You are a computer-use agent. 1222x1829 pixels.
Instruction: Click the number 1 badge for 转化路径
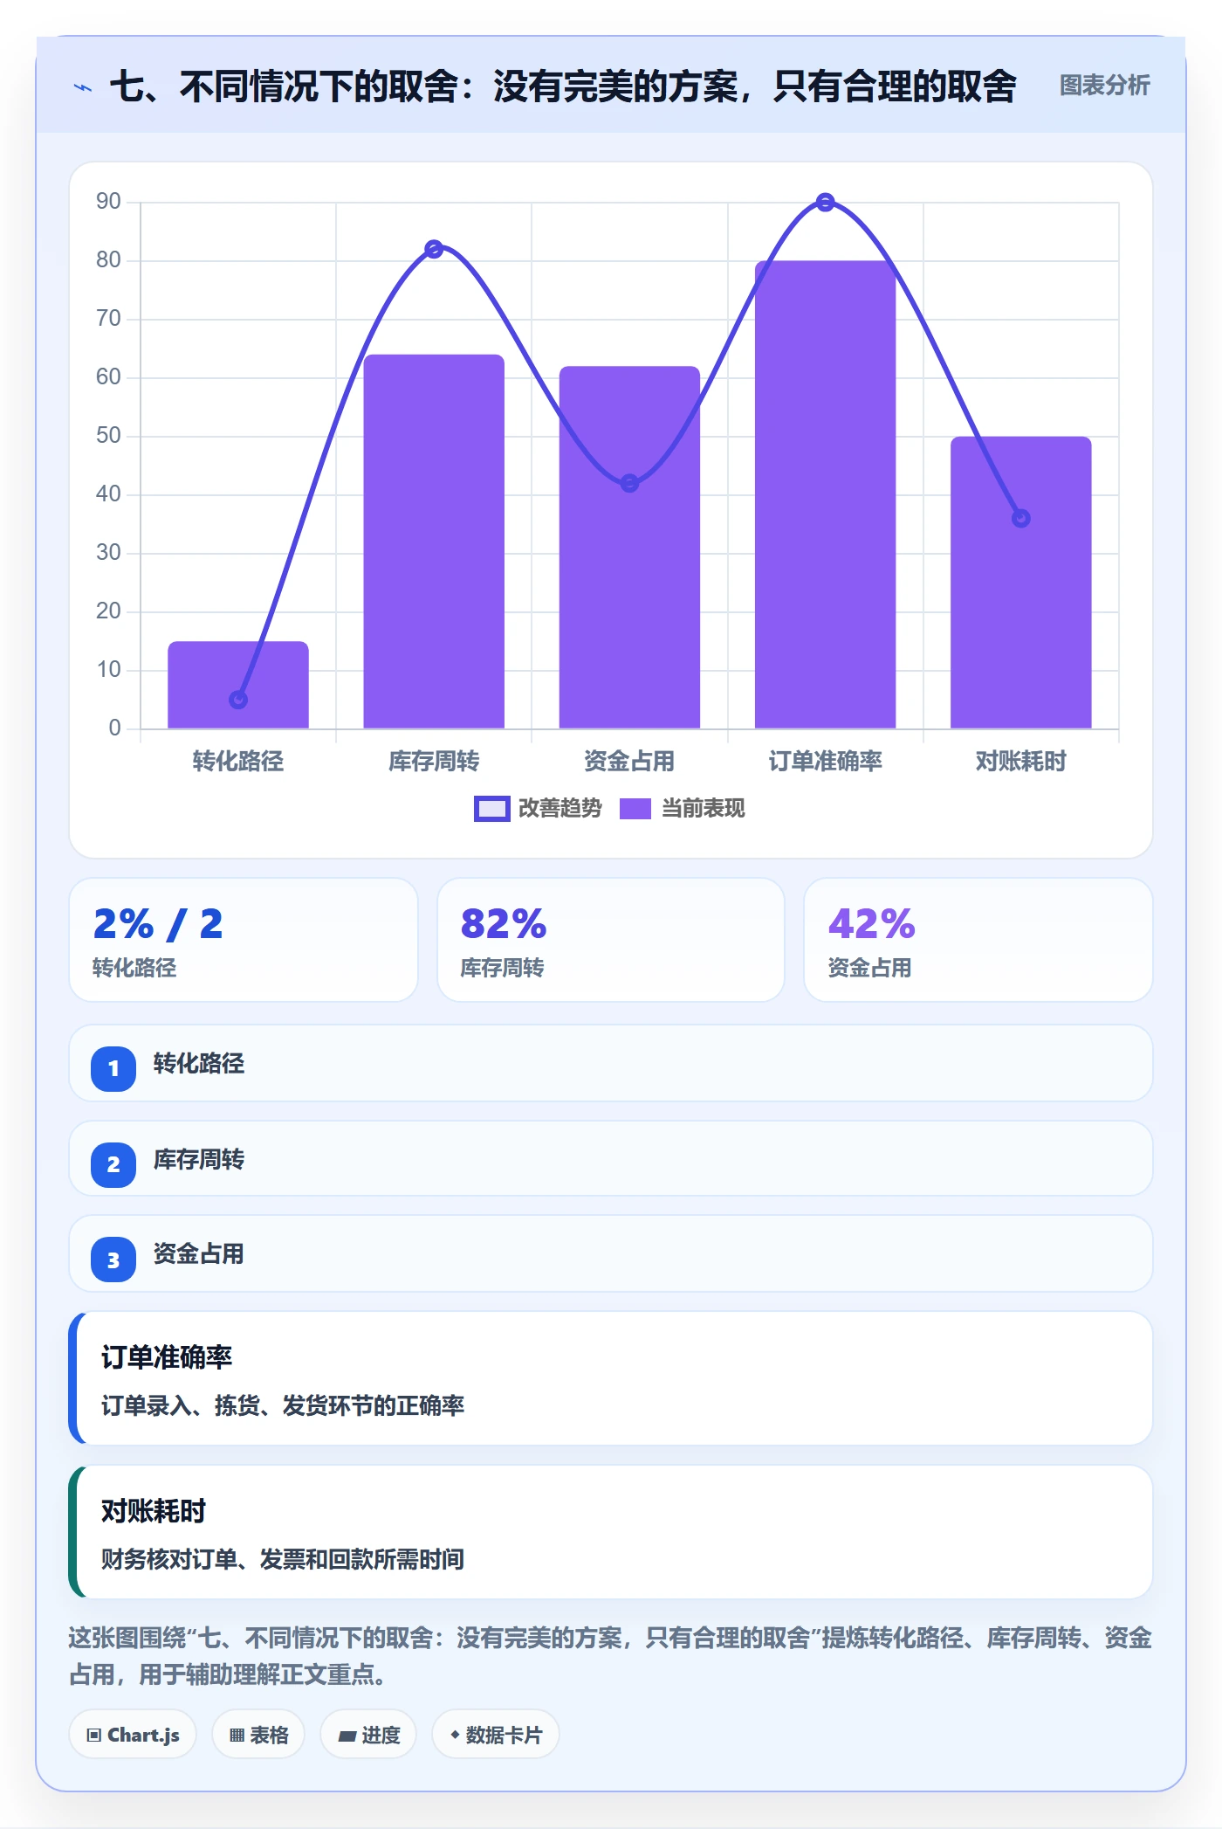pos(113,1068)
